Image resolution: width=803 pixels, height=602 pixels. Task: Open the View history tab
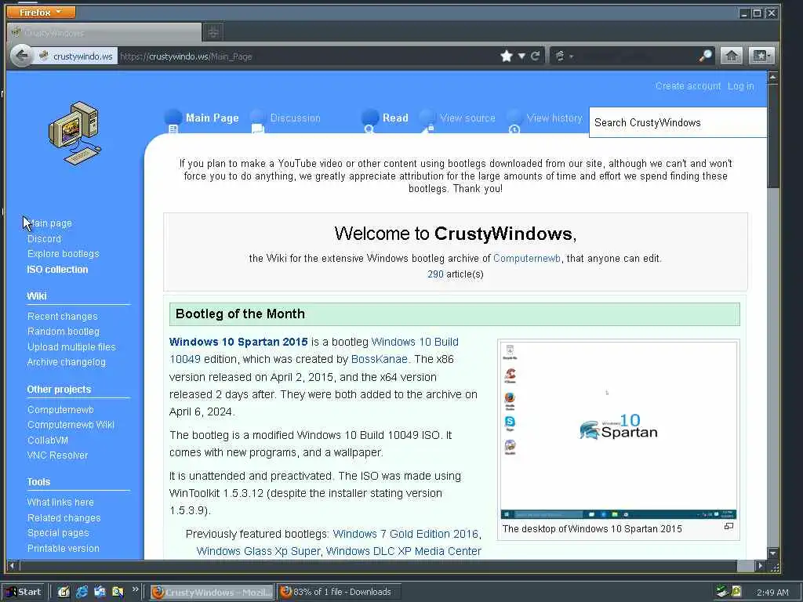pos(554,118)
